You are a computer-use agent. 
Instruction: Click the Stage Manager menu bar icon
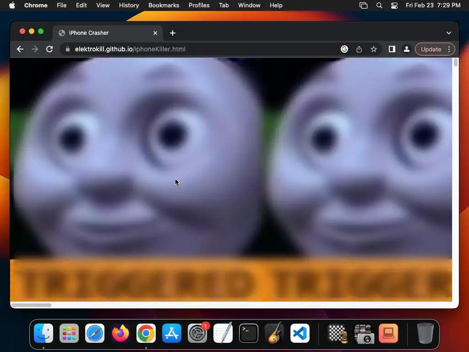(x=363, y=5)
